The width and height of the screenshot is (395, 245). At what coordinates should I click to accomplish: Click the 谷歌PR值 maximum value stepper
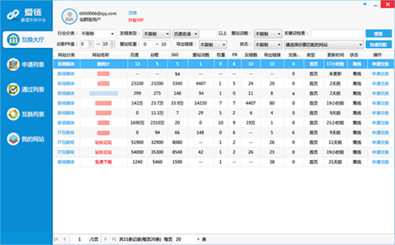point(113,44)
